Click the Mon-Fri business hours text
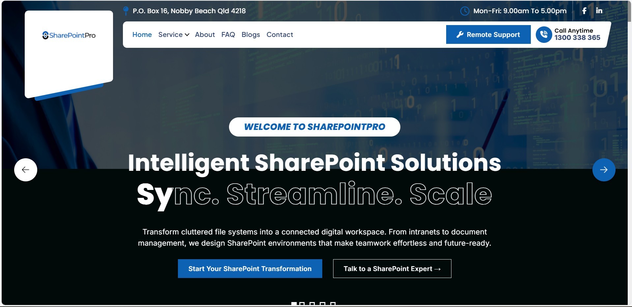Image resolution: width=632 pixels, height=307 pixels. 520,11
